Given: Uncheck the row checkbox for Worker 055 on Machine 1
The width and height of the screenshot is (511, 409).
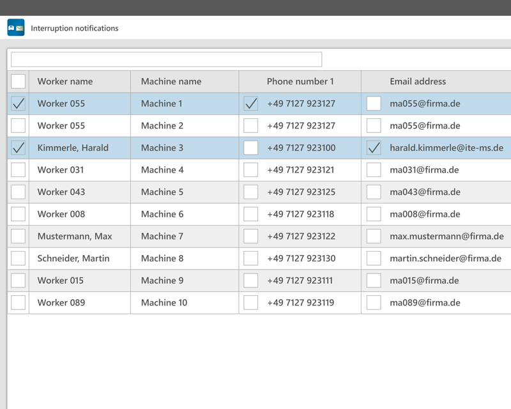Looking at the screenshot, I should point(18,103).
